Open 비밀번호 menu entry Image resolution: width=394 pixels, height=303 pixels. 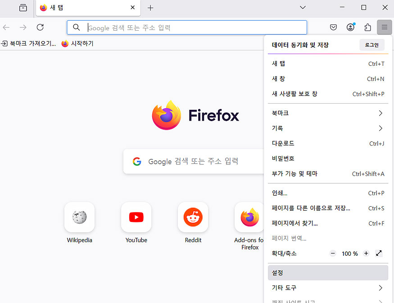tap(328, 158)
